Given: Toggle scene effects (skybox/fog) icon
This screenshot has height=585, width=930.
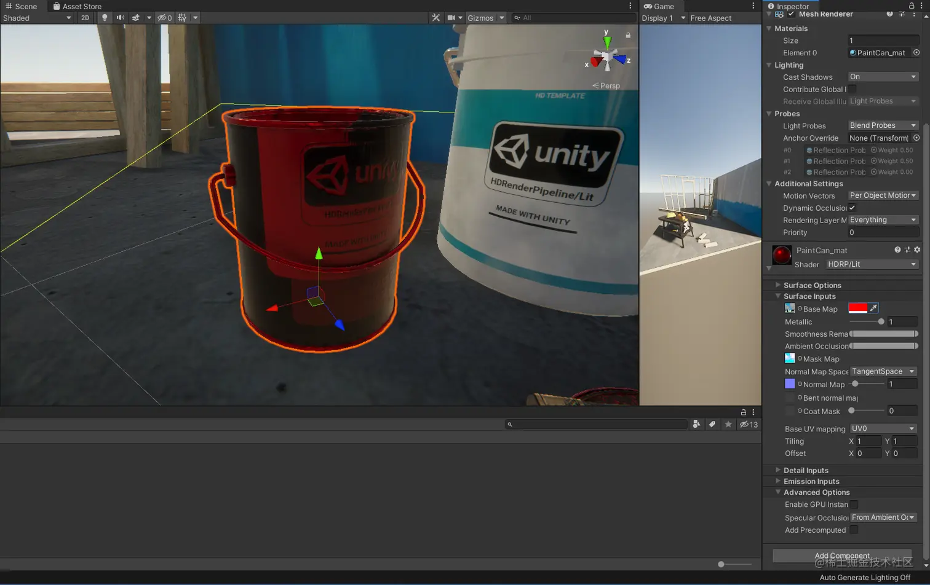Looking at the screenshot, I should (x=136, y=18).
